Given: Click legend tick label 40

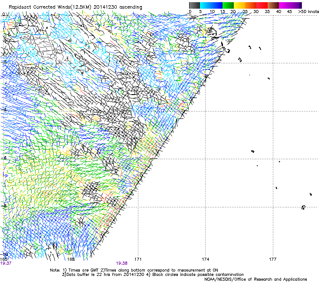Looking at the screenshot, I should [278, 11].
